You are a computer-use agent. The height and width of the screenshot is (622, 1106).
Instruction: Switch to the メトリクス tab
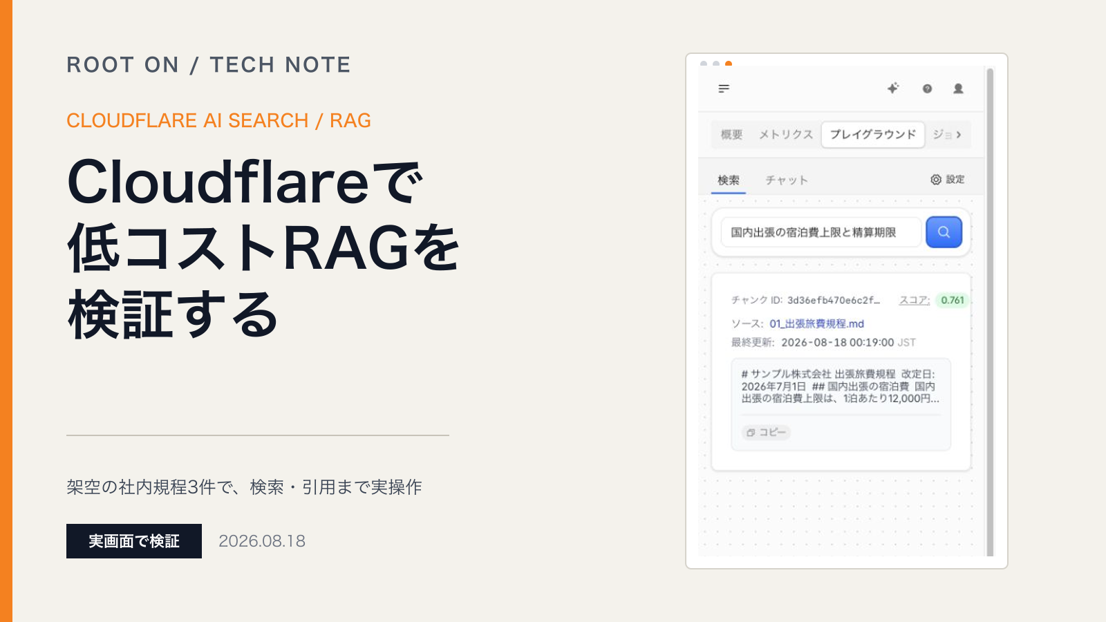[x=785, y=135]
